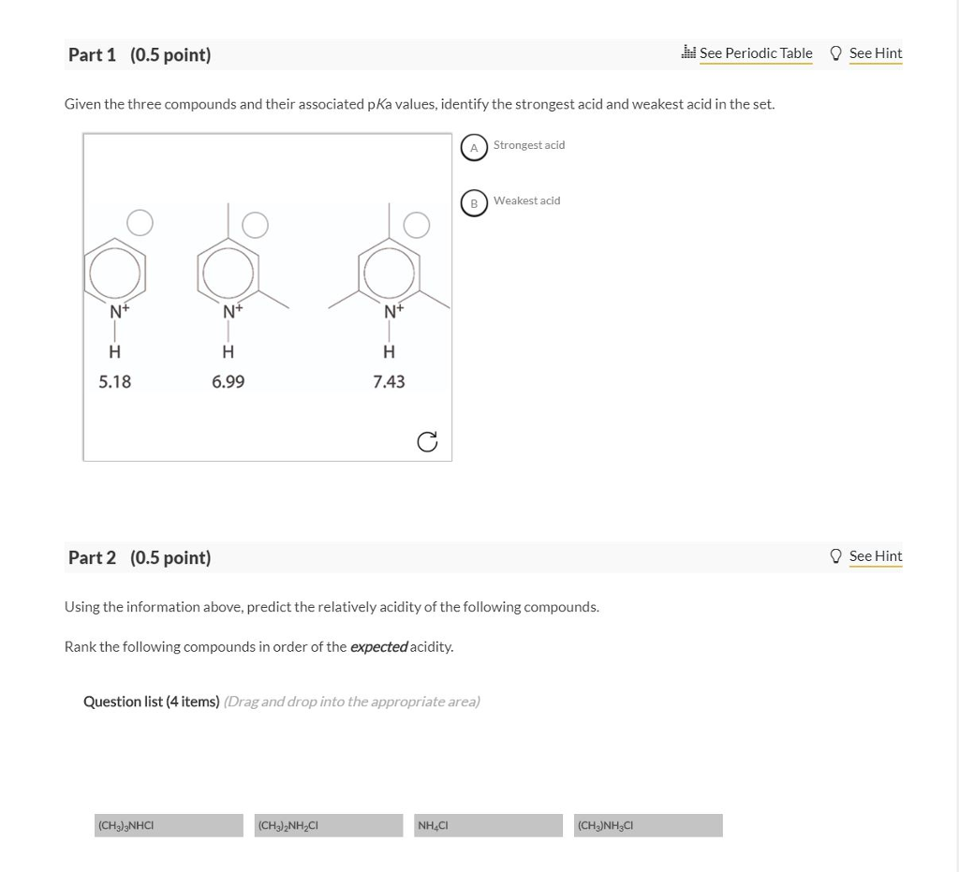
Task: Click the lightbulb hint icon in Part 1
Action: pyautogui.click(x=834, y=52)
